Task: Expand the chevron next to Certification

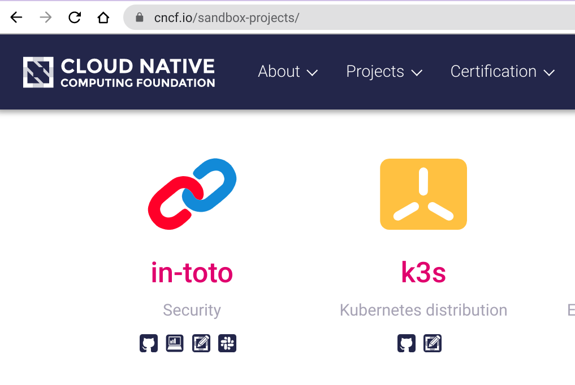Action: pos(549,73)
